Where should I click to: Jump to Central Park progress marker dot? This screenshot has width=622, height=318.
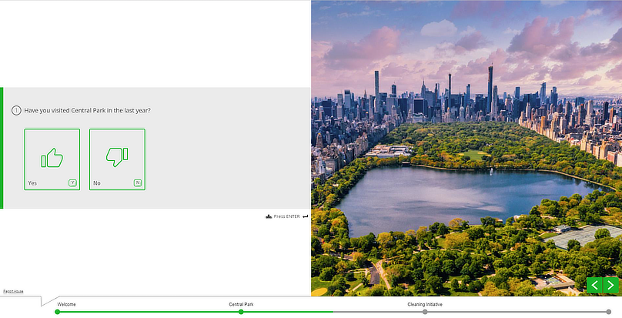tap(241, 312)
